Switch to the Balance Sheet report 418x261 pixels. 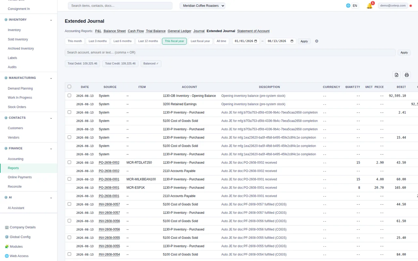115,31
